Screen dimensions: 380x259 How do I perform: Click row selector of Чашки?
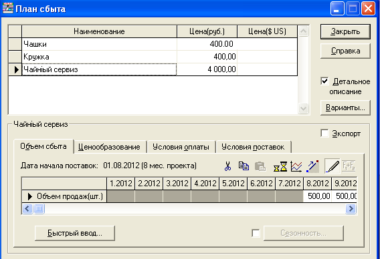pos(15,44)
